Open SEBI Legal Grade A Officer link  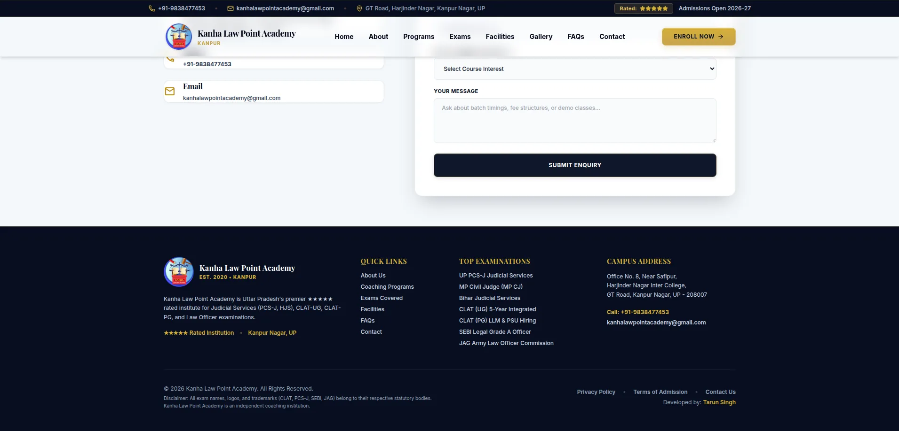tap(495, 332)
